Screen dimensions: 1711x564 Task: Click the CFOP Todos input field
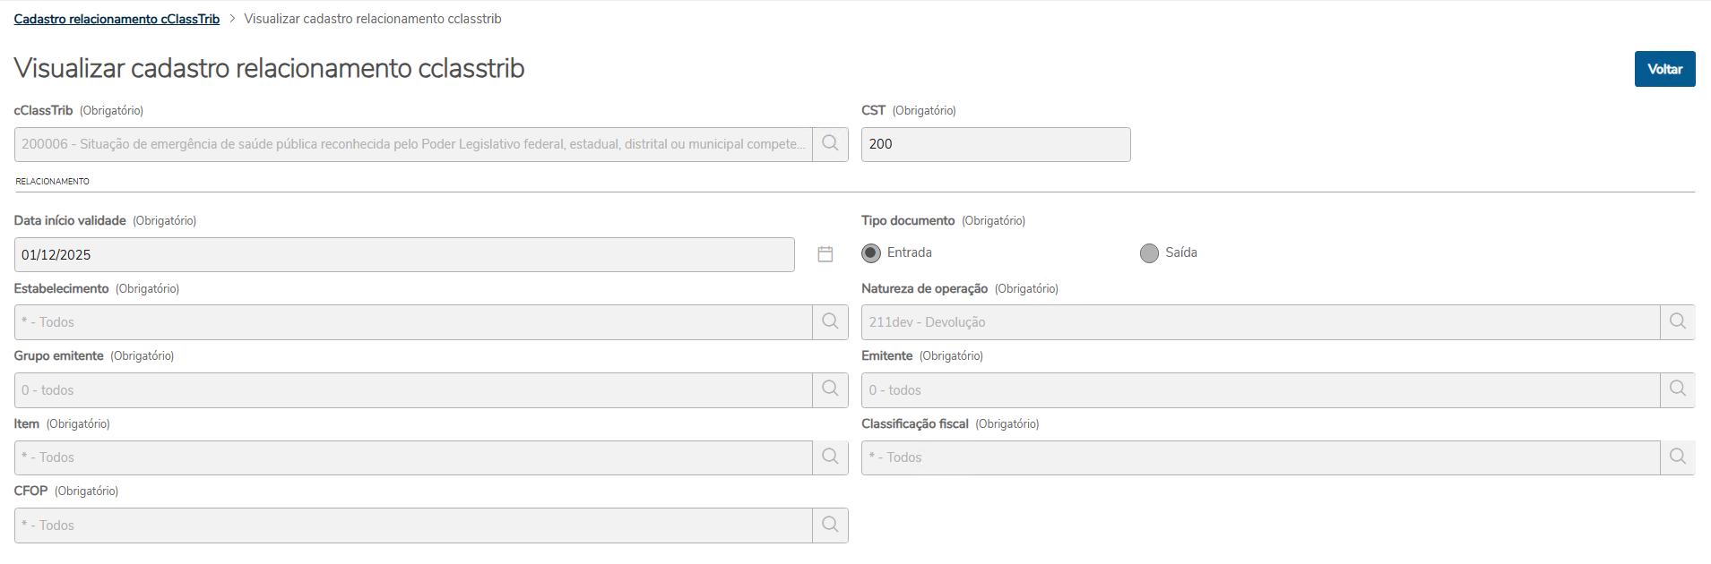click(412, 526)
